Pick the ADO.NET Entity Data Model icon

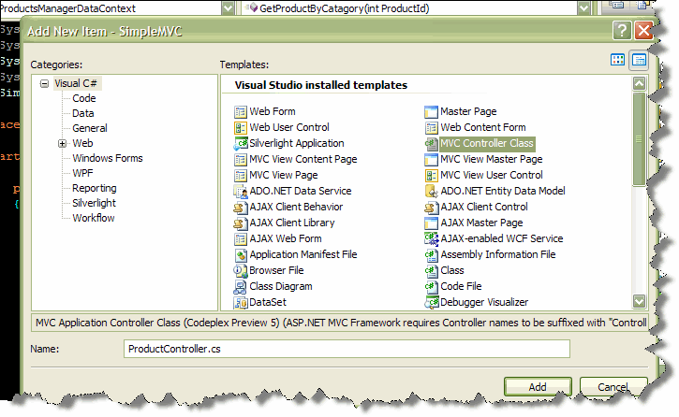point(432,191)
